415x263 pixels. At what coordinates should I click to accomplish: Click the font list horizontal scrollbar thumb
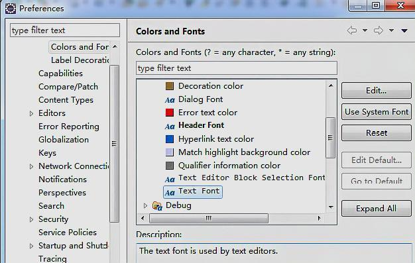click(x=209, y=219)
